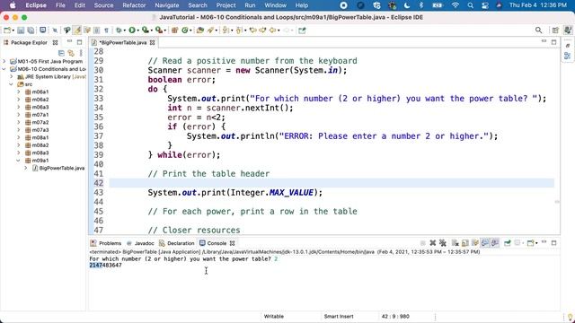Click the Save toolbar icon
Viewport: 575px width, 323px height.
click(21, 31)
